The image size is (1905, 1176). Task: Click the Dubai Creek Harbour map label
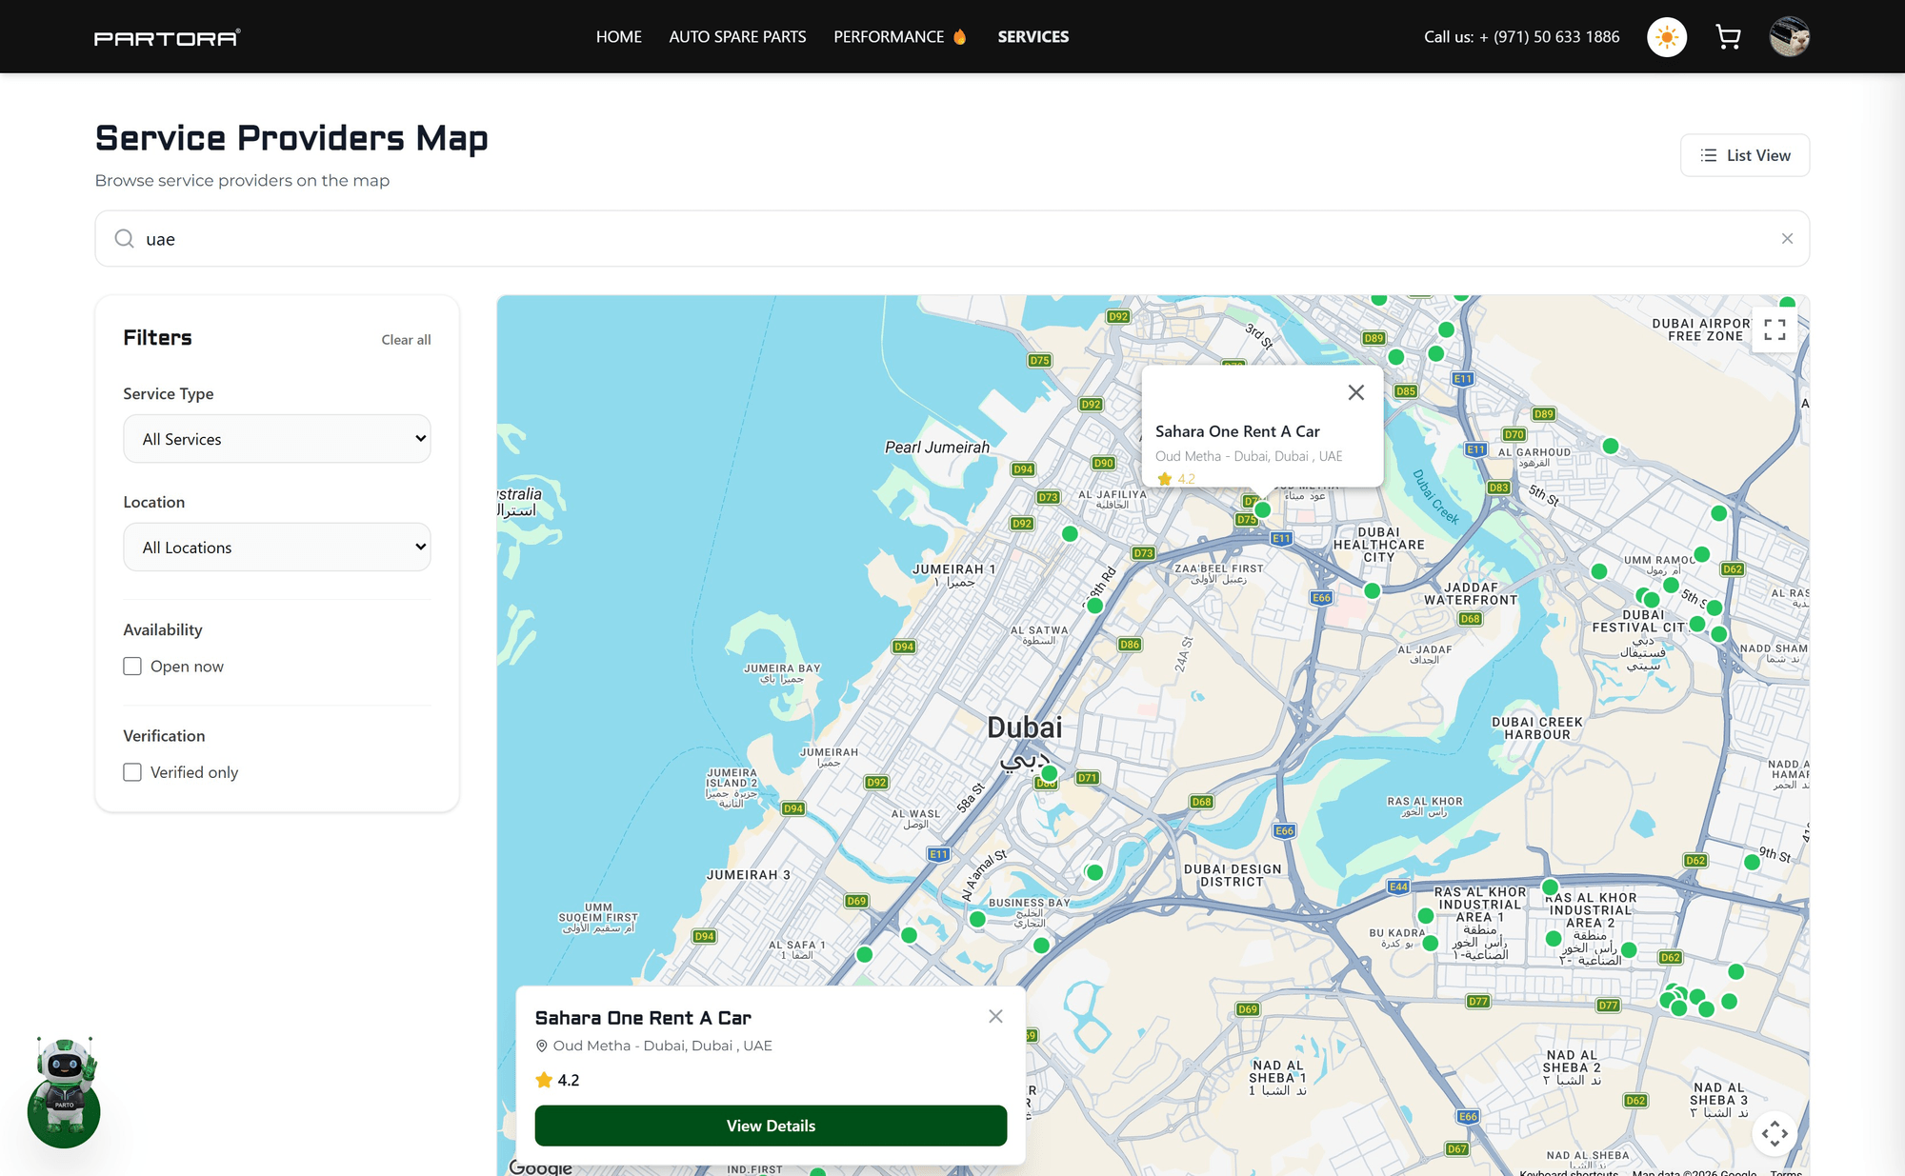point(1537,728)
